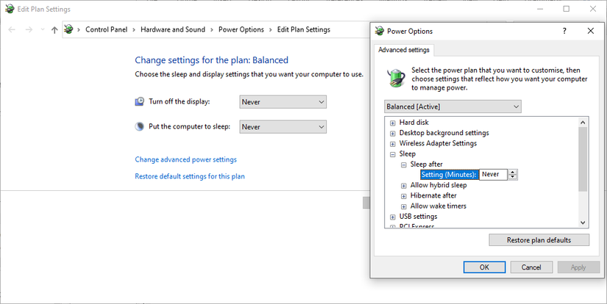Image resolution: width=607 pixels, height=304 pixels.
Task: Click the Power Options dialog title icon
Action: pyautogui.click(x=380, y=32)
